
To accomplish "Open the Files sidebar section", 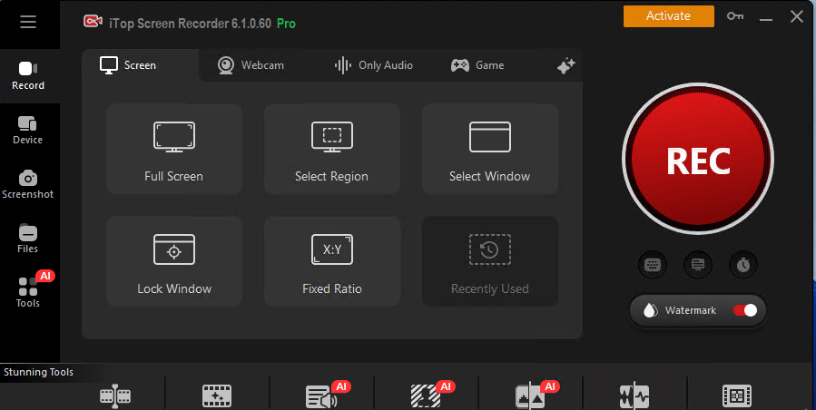I will pyautogui.click(x=28, y=239).
